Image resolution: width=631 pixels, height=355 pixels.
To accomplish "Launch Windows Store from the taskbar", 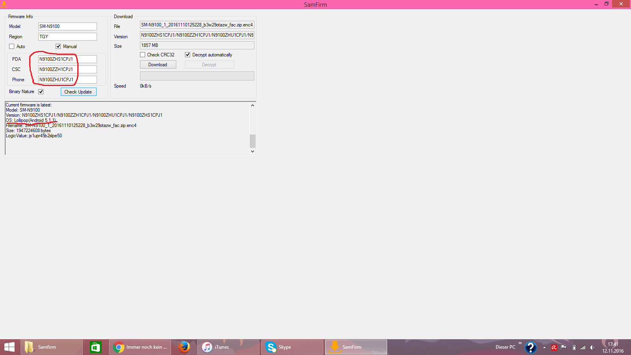I will 95,347.
